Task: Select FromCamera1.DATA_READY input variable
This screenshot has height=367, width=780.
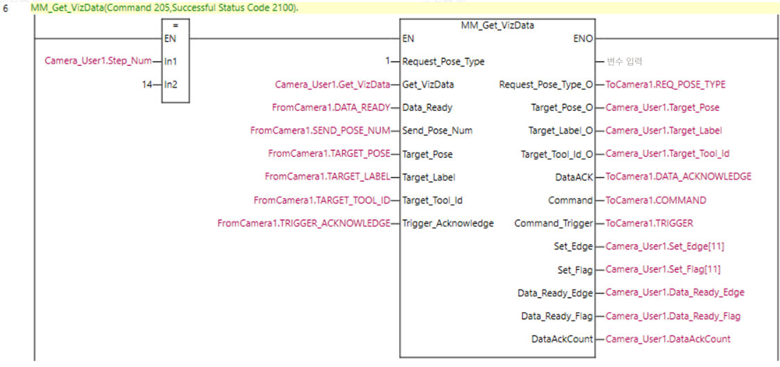Action: pyautogui.click(x=331, y=108)
